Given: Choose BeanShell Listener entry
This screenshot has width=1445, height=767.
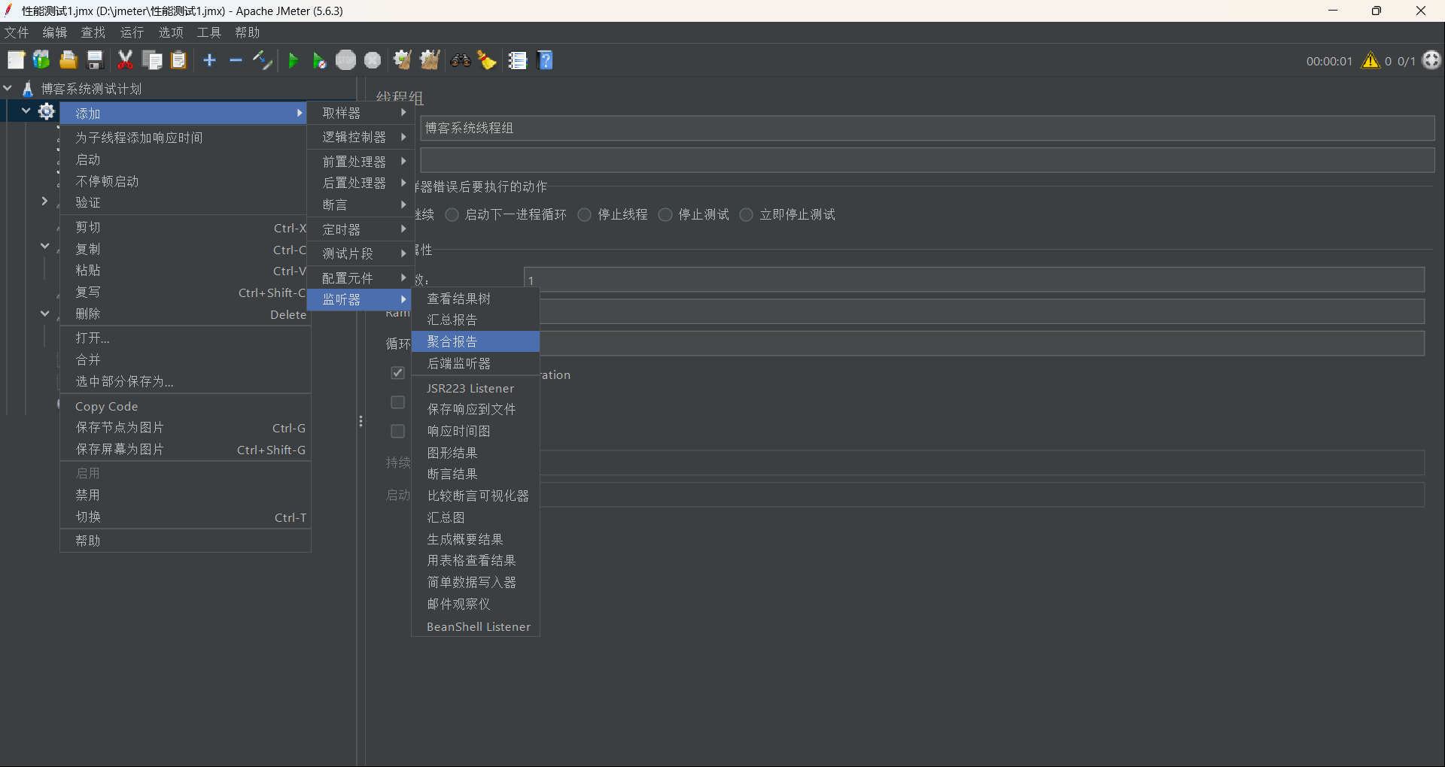Looking at the screenshot, I should tap(476, 626).
